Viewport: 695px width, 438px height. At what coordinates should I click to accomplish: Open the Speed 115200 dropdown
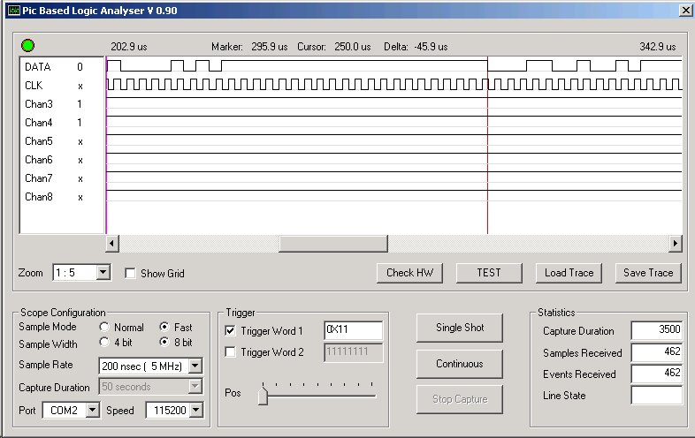(x=196, y=410)
